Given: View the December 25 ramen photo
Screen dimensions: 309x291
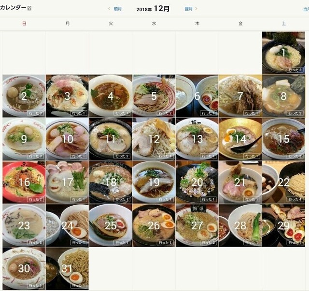Looking at the screenshot, I should click(111, 225).
